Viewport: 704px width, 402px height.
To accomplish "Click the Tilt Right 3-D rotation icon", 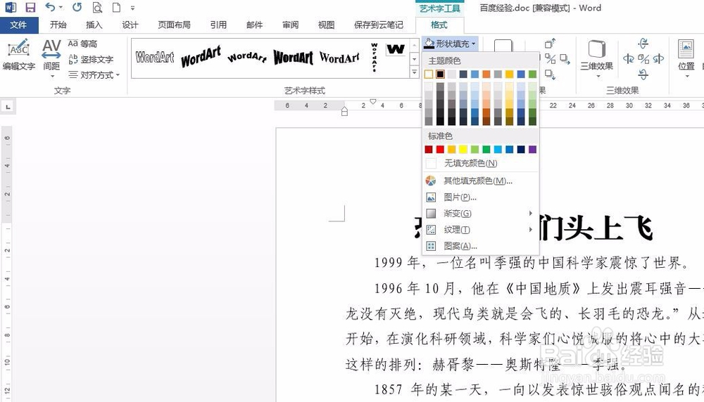I will pyautogui.click(x=658, y=59).
